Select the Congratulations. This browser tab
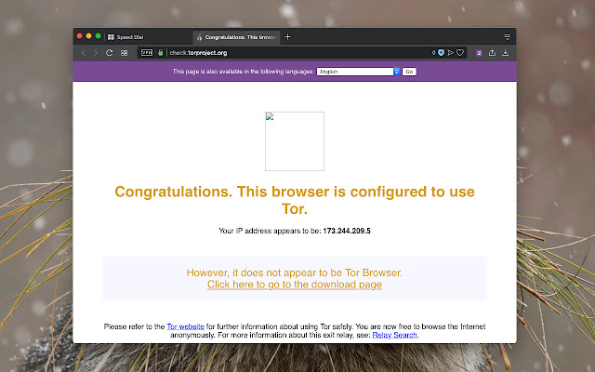595x372 pixels. point(237,37)
